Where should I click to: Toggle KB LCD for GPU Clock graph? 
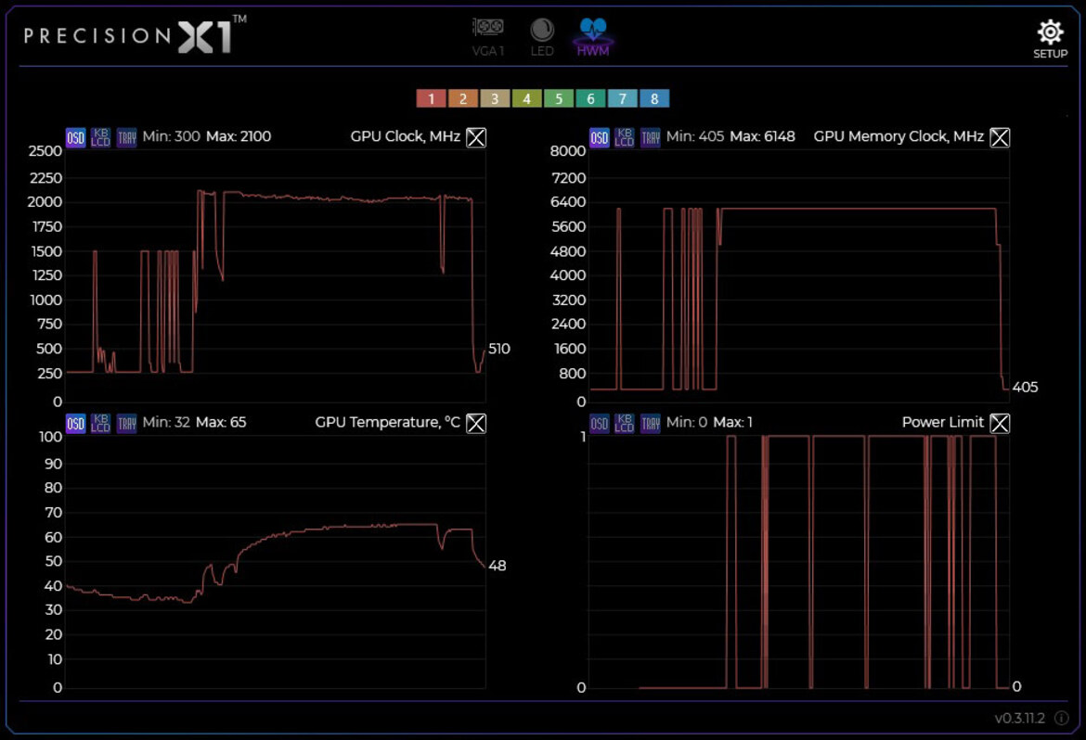tap(100, 138)
